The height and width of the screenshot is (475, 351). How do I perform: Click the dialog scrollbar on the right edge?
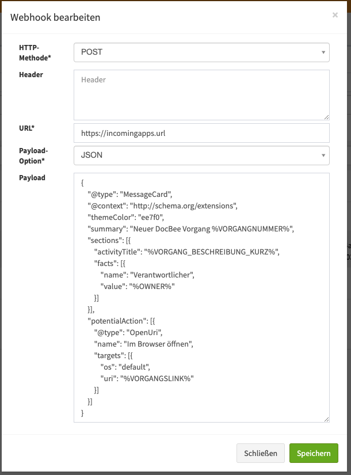(347, 230)
